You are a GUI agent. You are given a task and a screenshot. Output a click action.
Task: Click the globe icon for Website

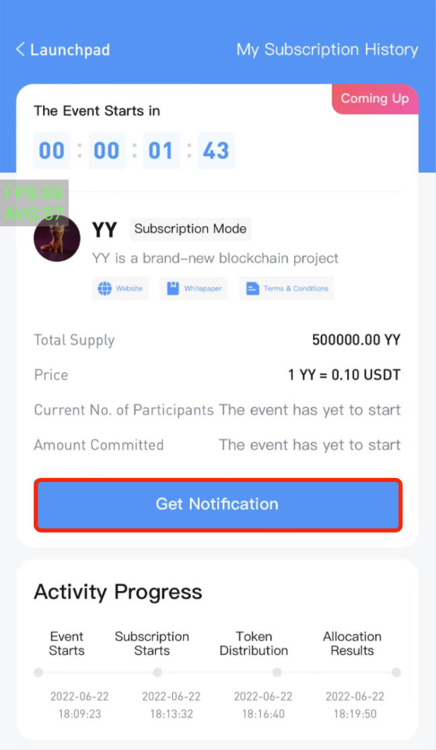(105, 288)
